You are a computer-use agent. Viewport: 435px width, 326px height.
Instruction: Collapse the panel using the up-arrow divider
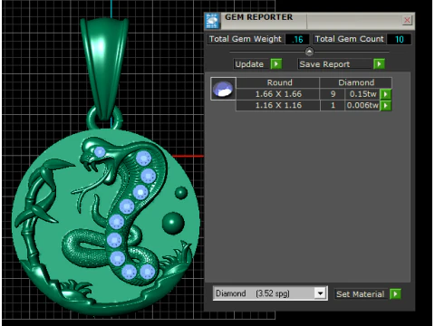point(309,52)
